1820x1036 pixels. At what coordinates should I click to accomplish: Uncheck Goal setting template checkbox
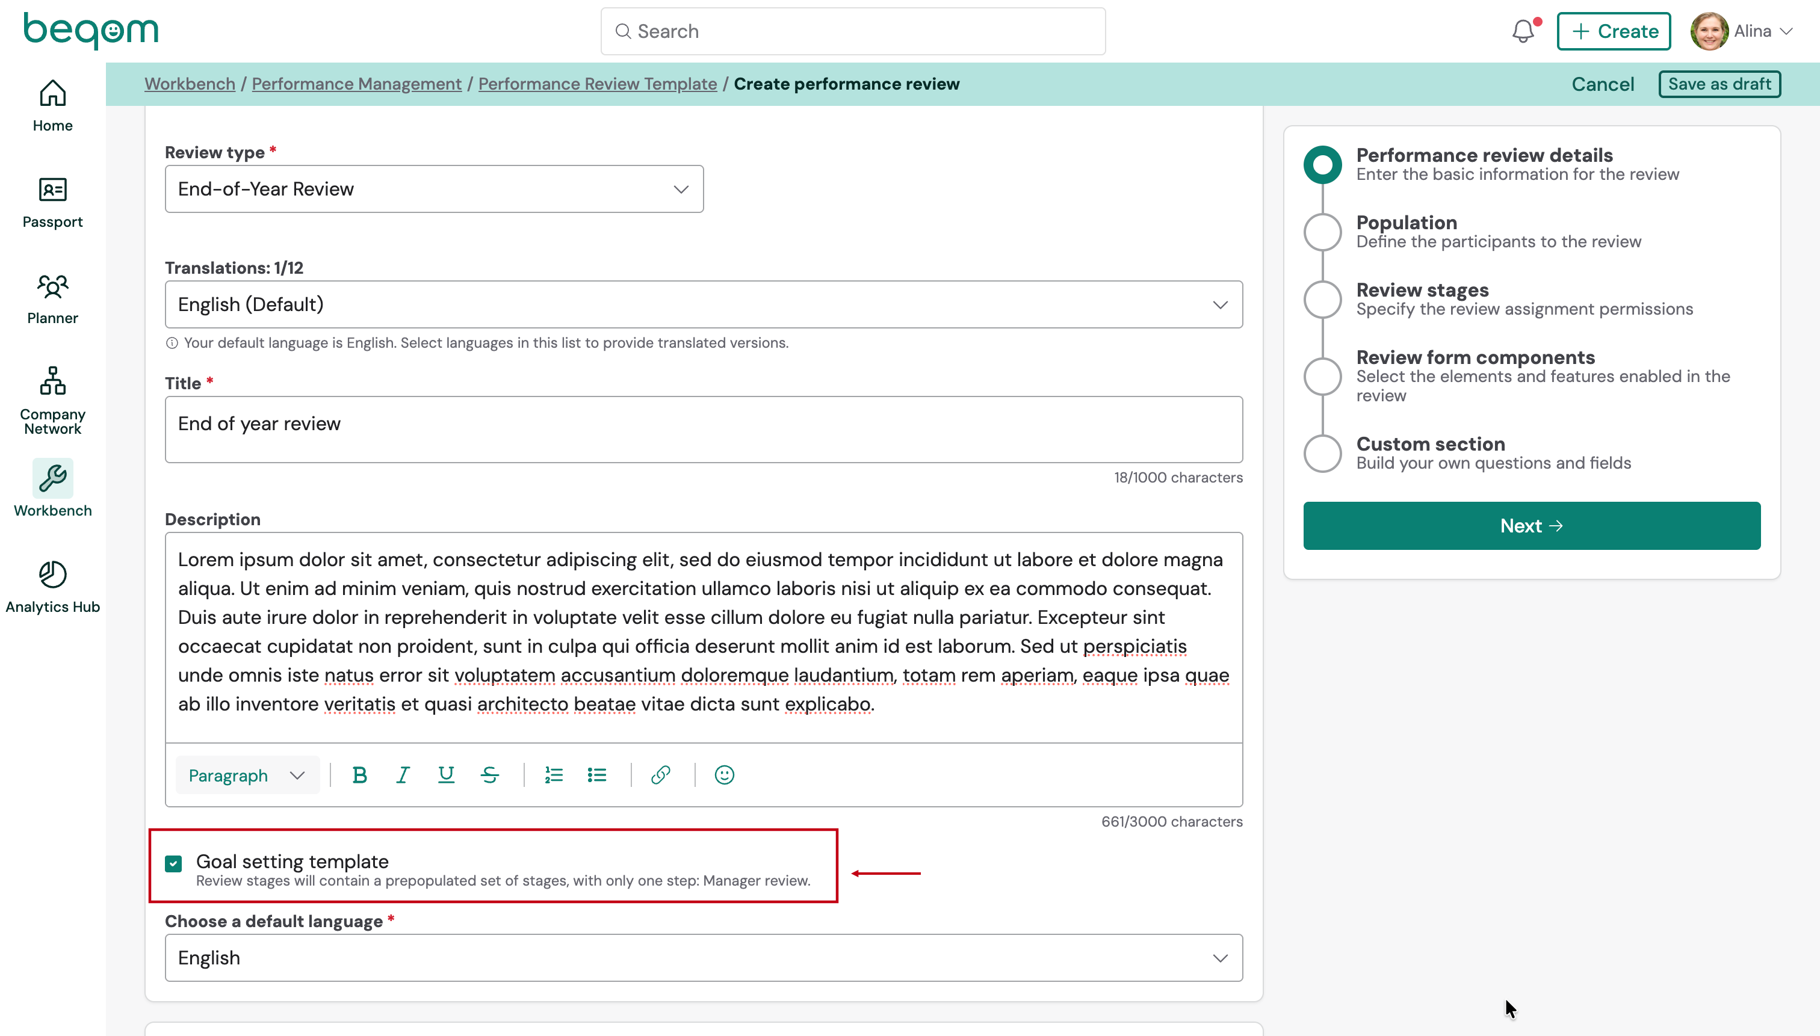173,863
